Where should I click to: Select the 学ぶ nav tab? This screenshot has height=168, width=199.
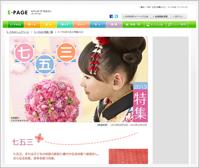(x=98, y=24)
